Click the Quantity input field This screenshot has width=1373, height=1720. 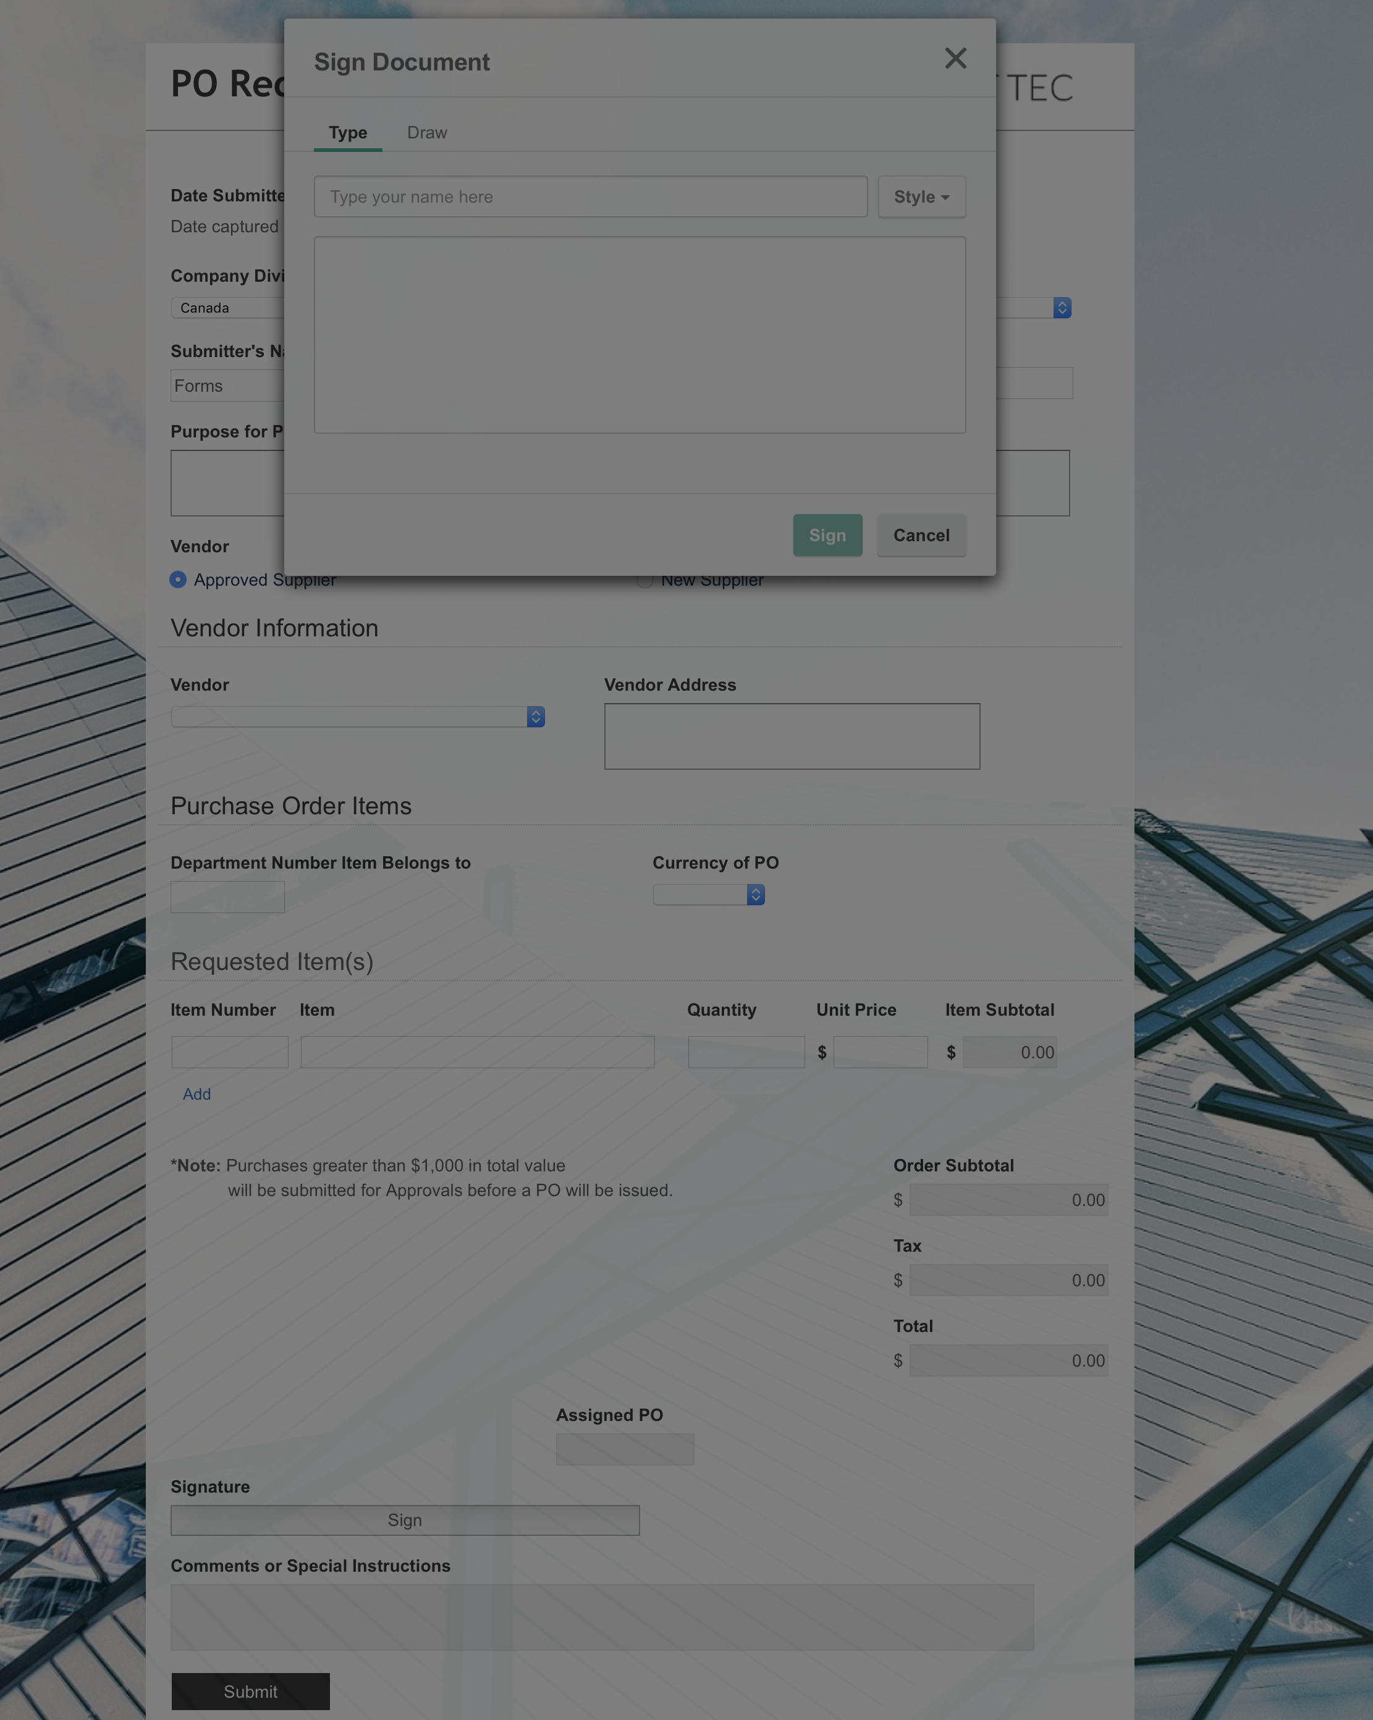pos(746,1052)
